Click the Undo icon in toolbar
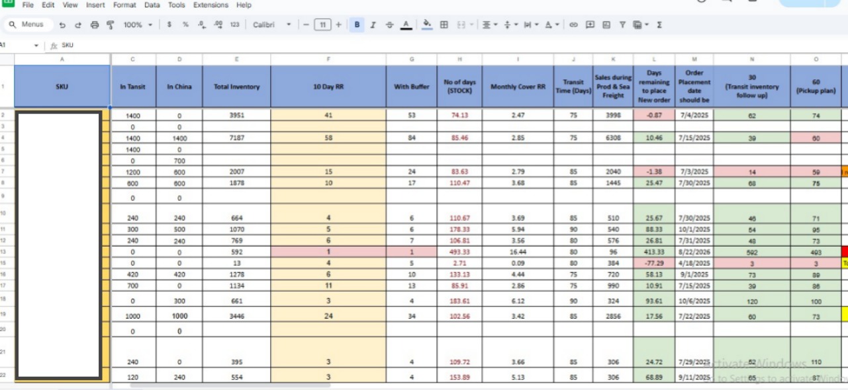The image size is (848, 390). (x=62, y=24)
